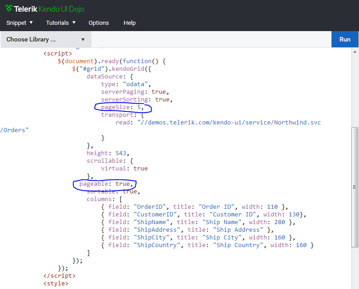The width and height of the screenshot is (359, 289).
Task: Click the 'transport: {' line
Action: [123, 115]
